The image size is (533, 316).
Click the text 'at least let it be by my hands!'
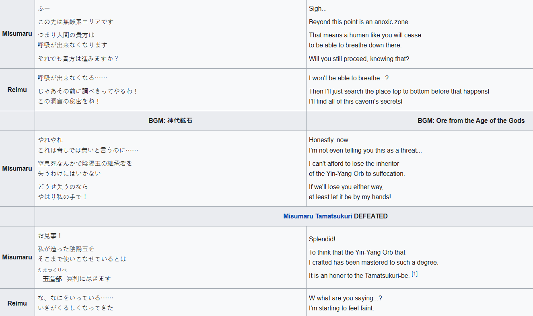[x=350, y=197]
